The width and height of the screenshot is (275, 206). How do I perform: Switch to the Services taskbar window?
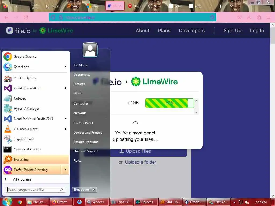coord(97,202)
